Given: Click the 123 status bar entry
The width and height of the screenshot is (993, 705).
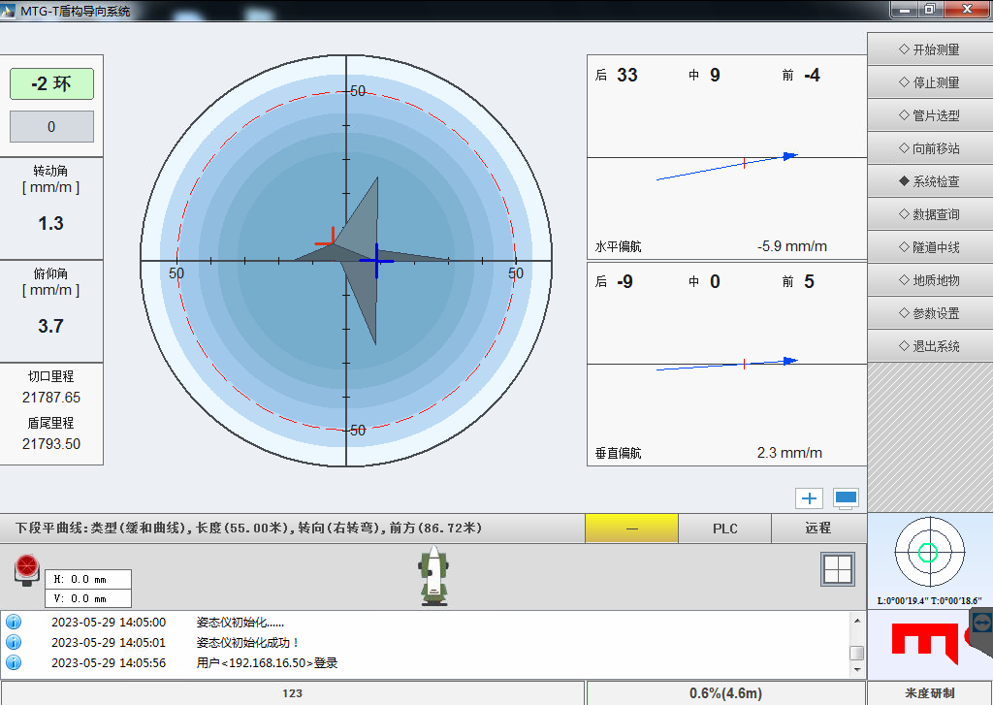Looking at the screenshot, I should [x=292, y=693].
